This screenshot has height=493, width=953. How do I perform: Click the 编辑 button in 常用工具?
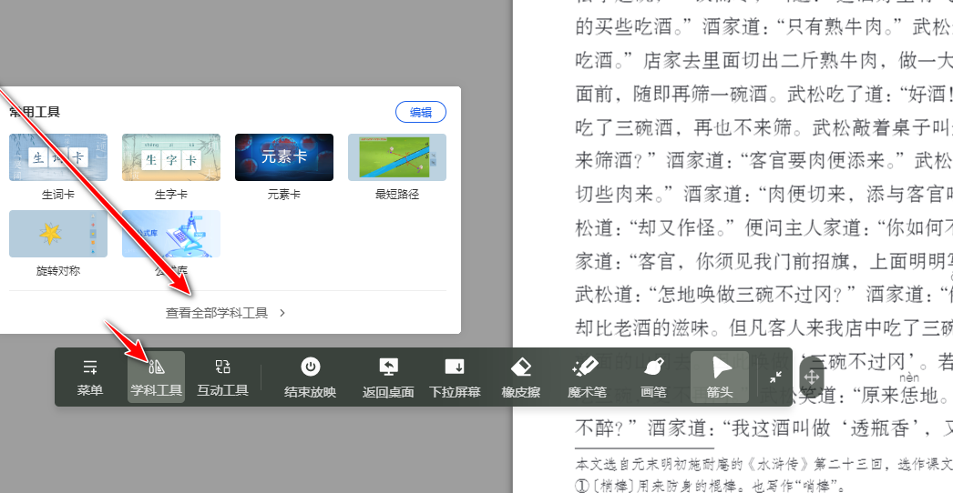[x=421, y=112]
